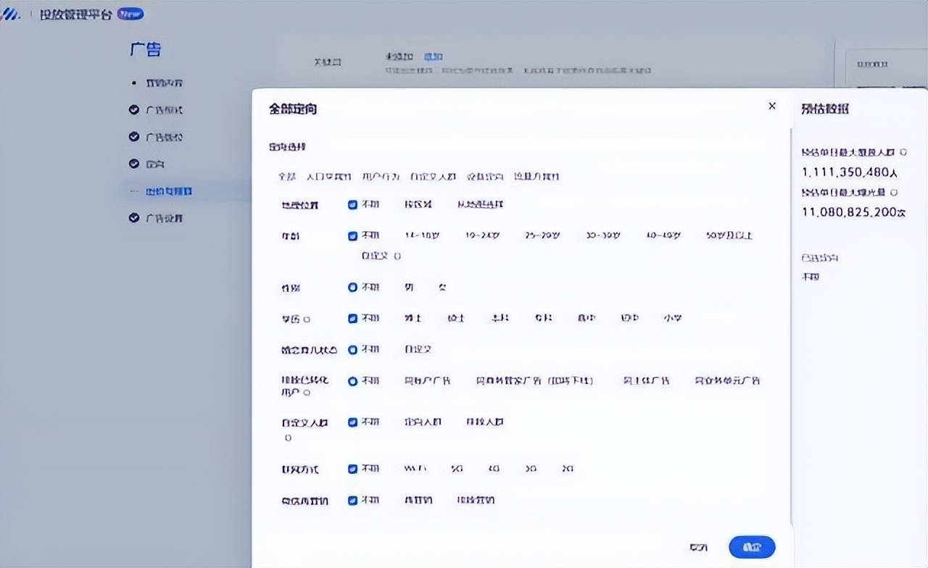This screenshot has width=928, height=568.
Task: Toggle the 不限 checkbox for 地理位置
Action: (352, 205)
